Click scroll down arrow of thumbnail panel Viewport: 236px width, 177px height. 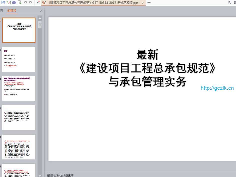click(x=40, y=175)
